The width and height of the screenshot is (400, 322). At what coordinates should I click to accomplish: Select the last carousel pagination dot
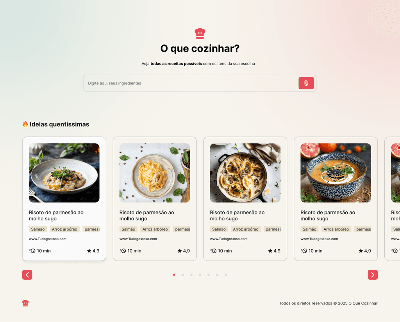click(x=226, y=275)
